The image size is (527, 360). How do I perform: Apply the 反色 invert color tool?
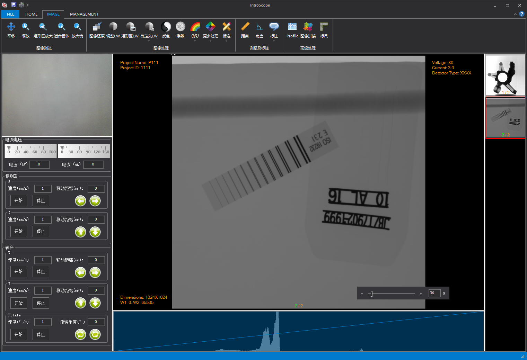coord(166,30)
